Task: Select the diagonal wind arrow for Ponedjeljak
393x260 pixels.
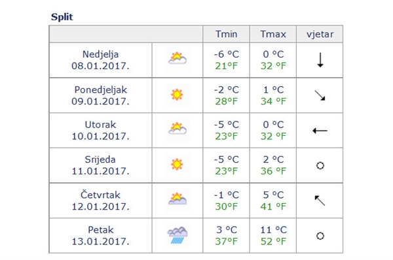Action: 320,95
